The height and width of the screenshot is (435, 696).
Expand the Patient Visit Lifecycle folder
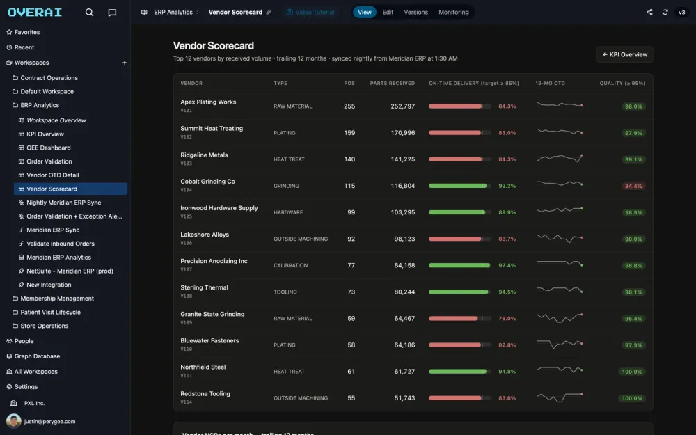tap(46, 312)
